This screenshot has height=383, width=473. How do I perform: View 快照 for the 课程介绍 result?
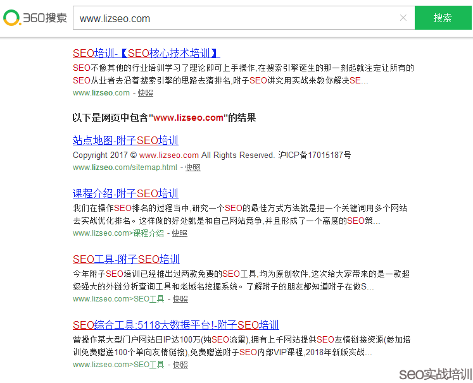(x=180, y=233)
